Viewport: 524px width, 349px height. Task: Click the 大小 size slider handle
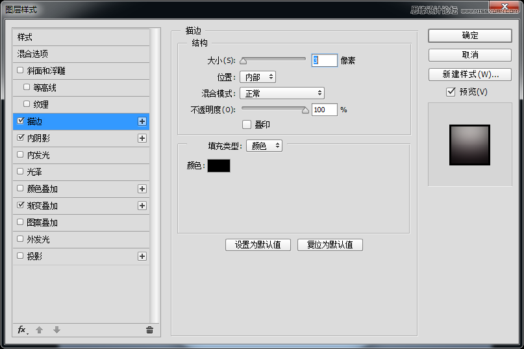click(243, 61)
